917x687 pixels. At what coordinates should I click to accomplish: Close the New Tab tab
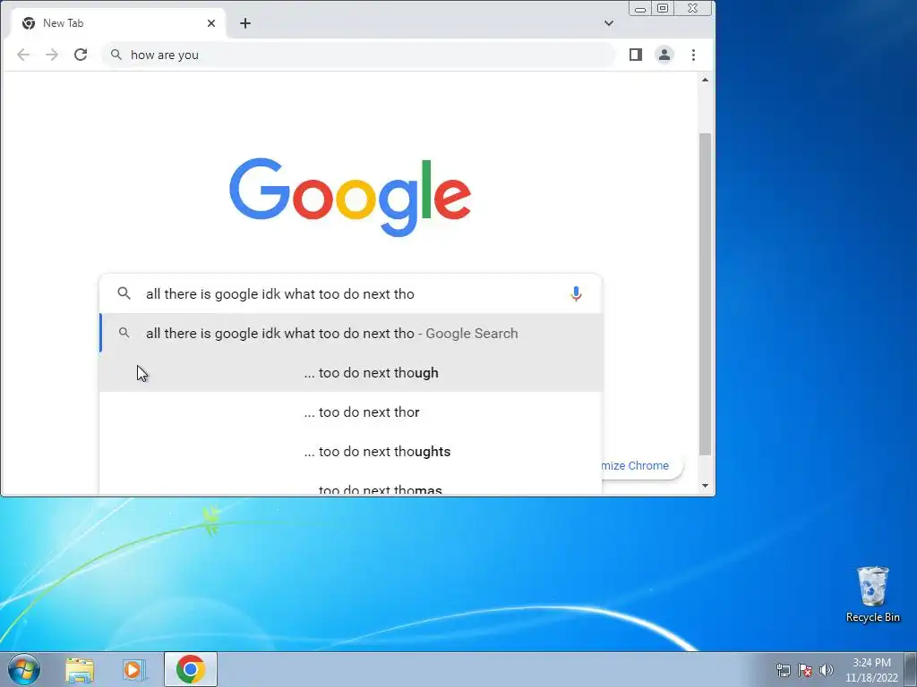[211, 23]
